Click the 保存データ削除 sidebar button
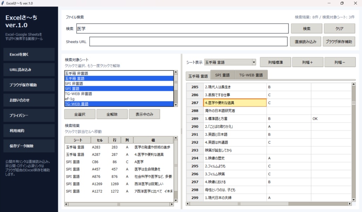The height and width of the screenshot is (212, 362). (29, 146)
